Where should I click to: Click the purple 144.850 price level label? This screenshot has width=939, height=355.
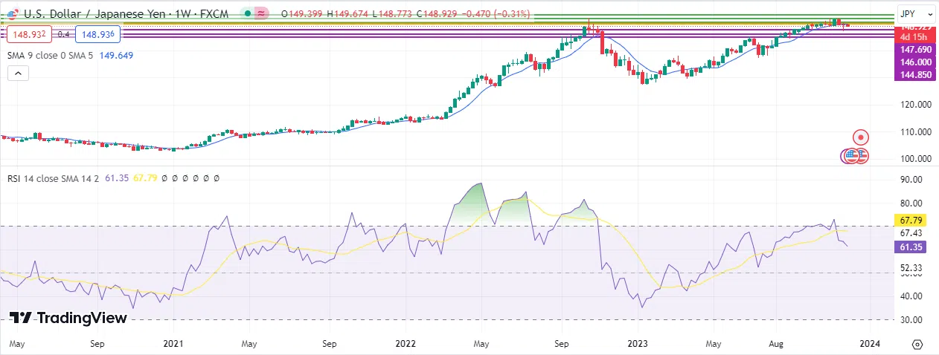click(916, 76)
